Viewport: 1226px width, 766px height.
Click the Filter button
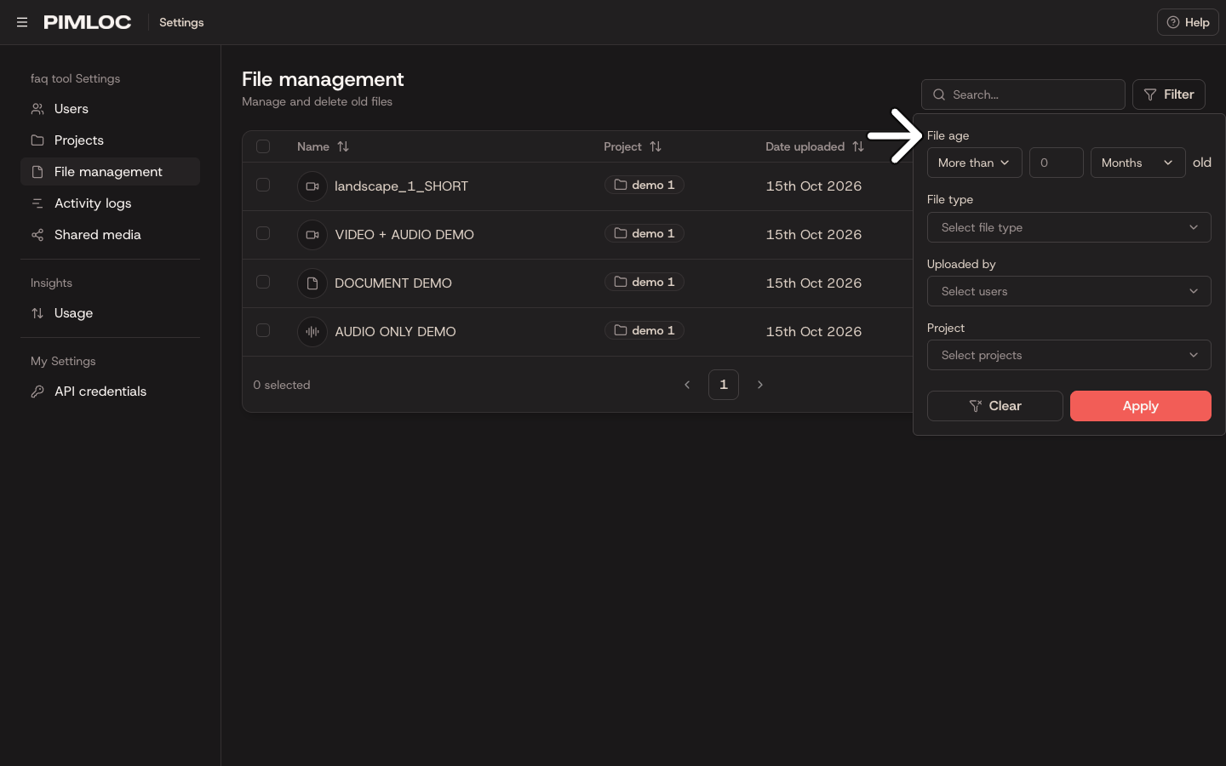point(1168,94)
